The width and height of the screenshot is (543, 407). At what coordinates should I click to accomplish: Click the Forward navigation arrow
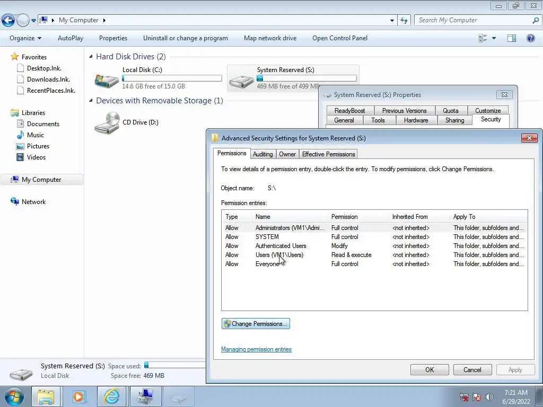23,21
